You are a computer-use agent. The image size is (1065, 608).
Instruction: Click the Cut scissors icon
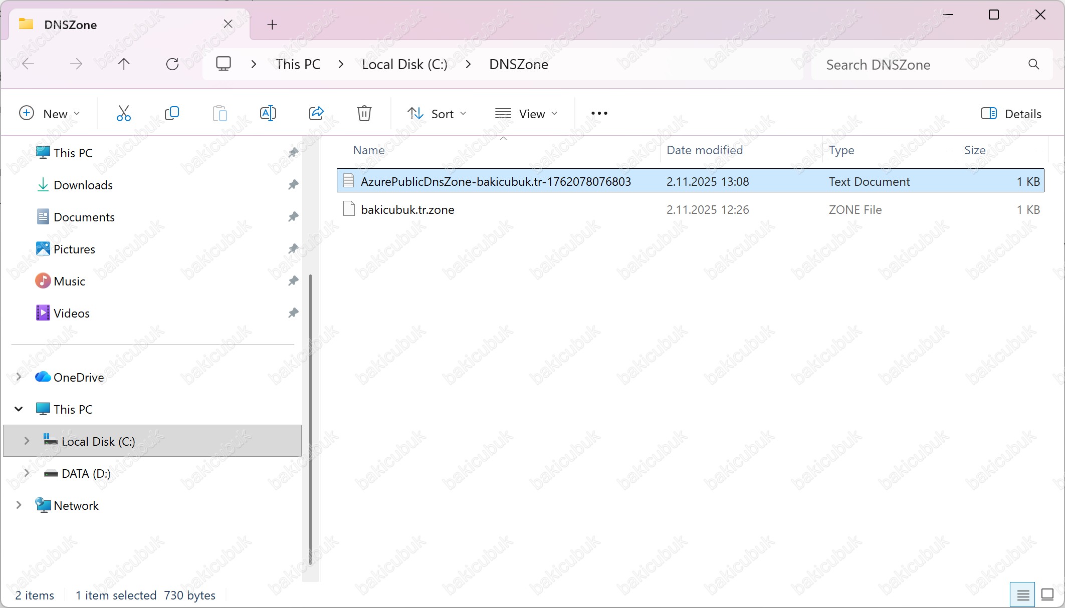[123, 114]
